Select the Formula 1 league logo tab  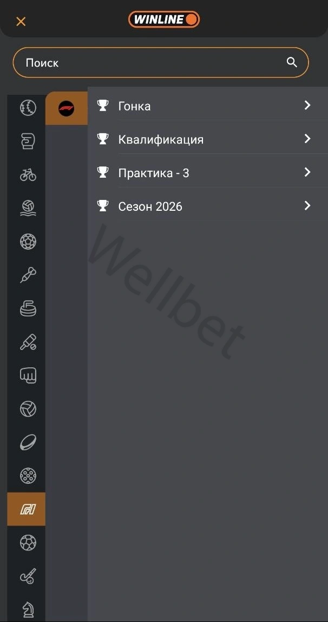tap(67, 108)
